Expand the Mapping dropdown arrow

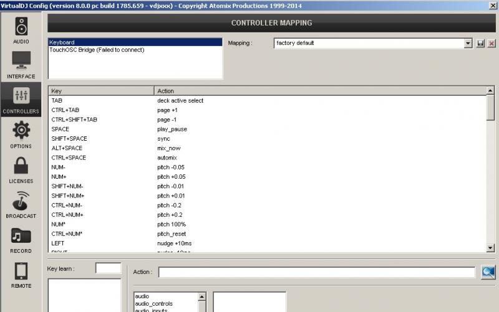468,43
